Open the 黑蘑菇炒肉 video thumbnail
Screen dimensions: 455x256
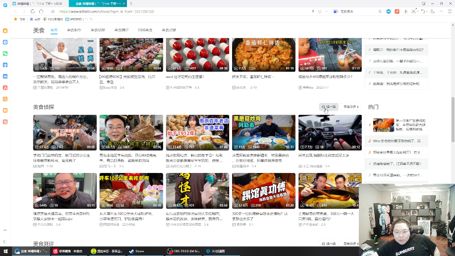(x=263, y=133)
